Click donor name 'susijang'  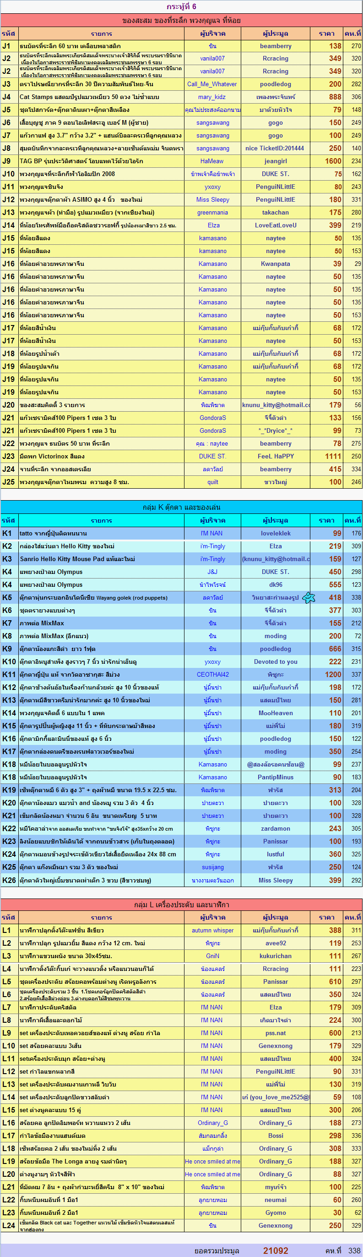(212, 867)
